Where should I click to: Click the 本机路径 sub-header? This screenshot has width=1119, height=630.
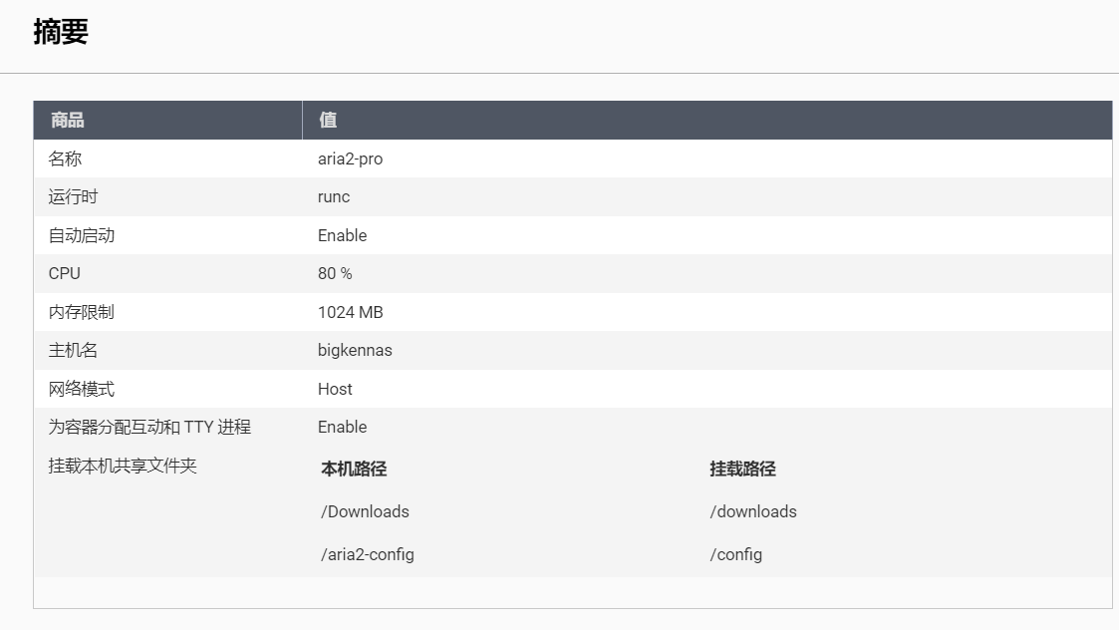click(354, 469)
